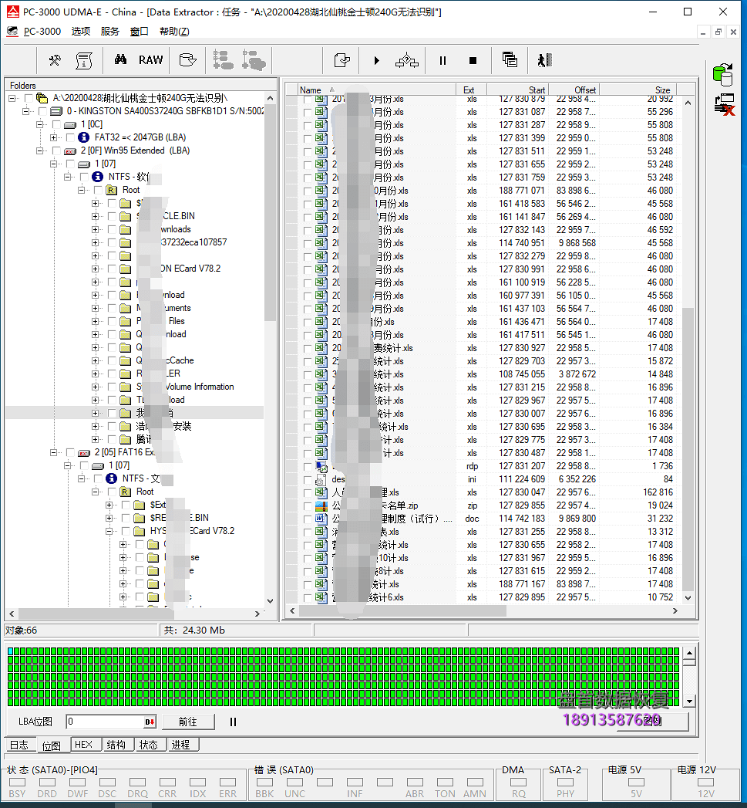
Task: Open the 帮助(Z) menu
Action: (174, 32)
